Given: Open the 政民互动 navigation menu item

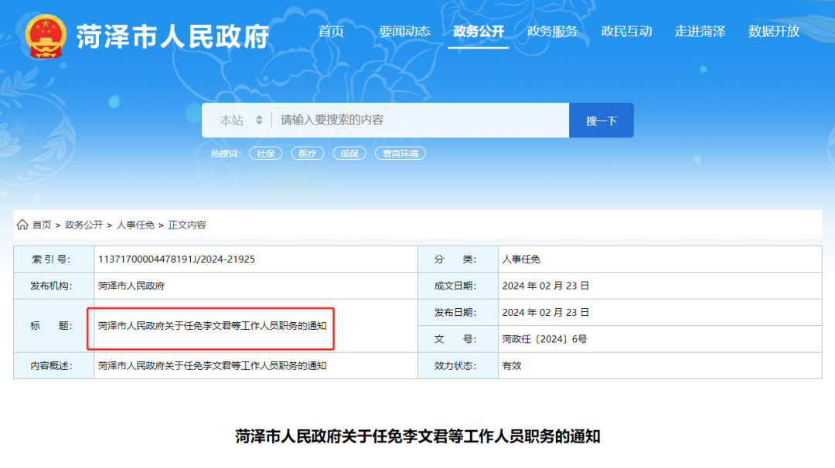Looking at the screenshot, I should click(626, 32).
